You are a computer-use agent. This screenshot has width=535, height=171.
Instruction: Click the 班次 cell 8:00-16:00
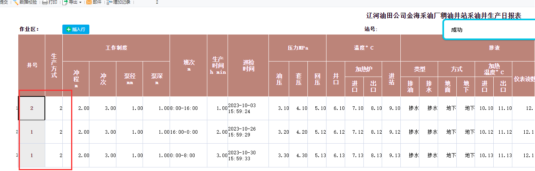(188, 108)
